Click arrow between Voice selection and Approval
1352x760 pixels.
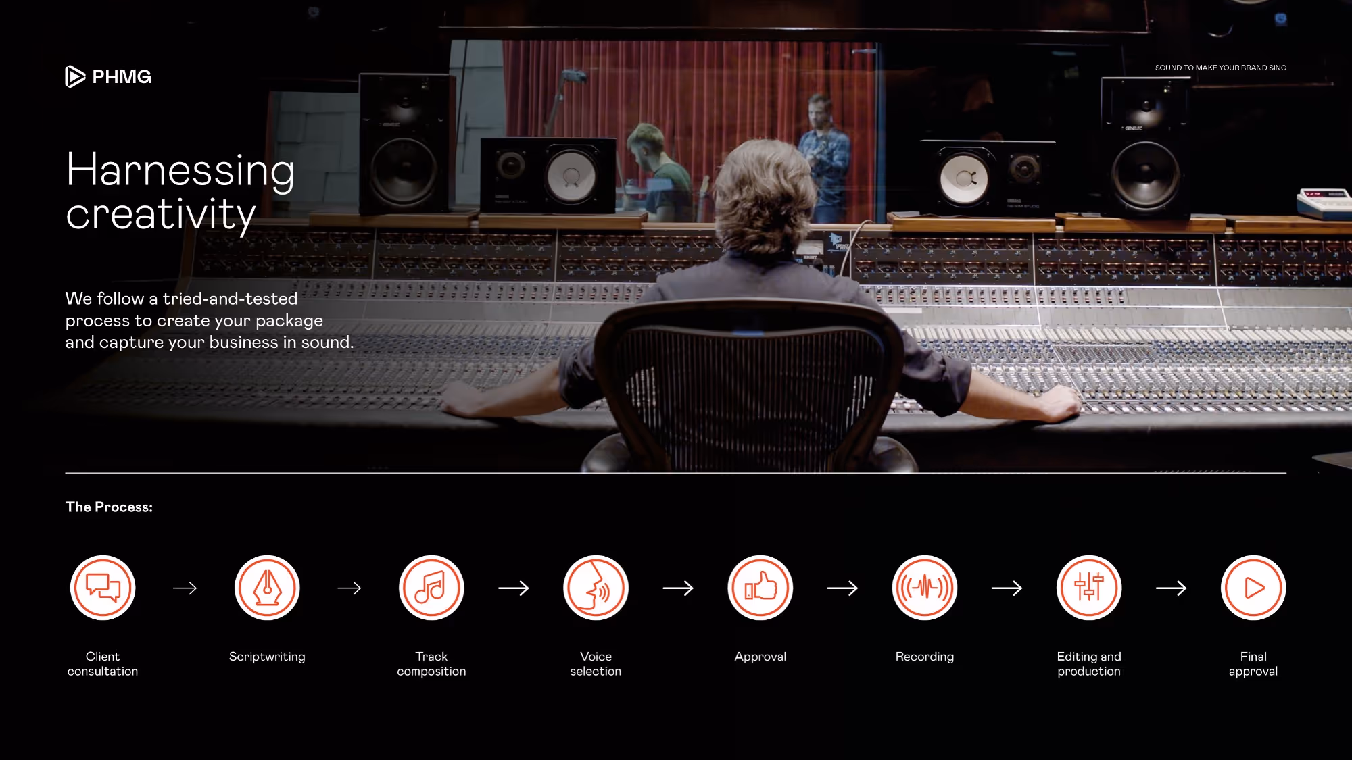click(678, 588)
